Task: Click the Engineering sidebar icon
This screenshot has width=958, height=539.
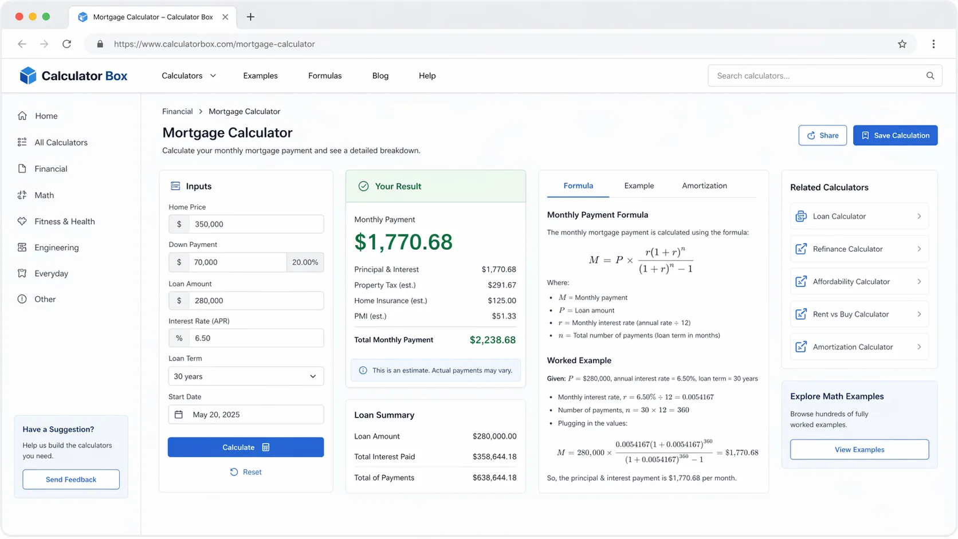Action: [x=22, y=247]
